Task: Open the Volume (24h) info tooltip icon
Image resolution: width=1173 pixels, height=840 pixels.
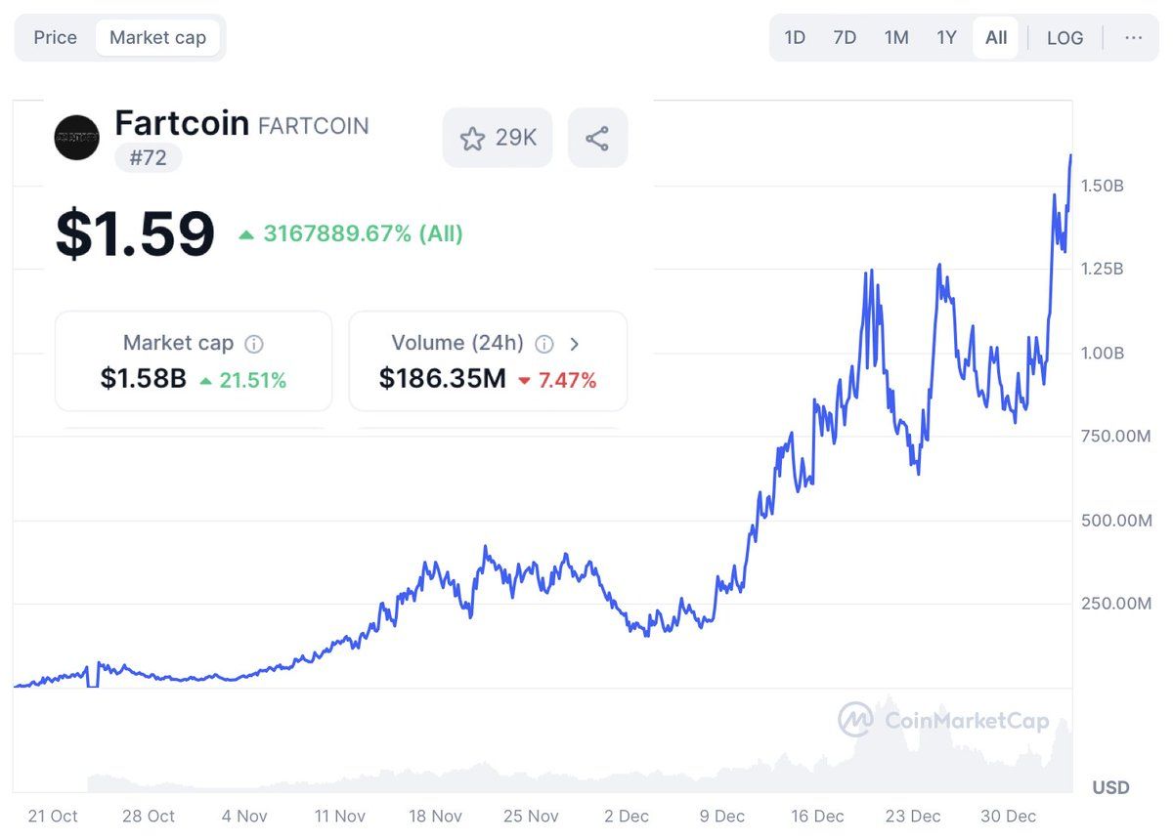Action: pos(544,343)
